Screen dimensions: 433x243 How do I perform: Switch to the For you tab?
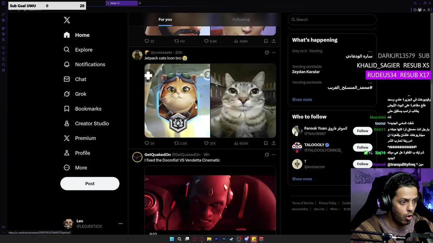(x=165, y=20)
